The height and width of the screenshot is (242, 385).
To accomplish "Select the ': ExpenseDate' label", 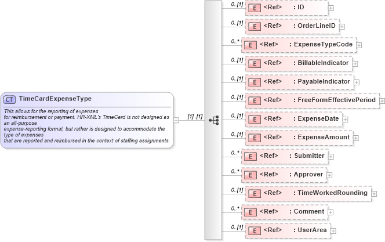I will pos(316,118).
